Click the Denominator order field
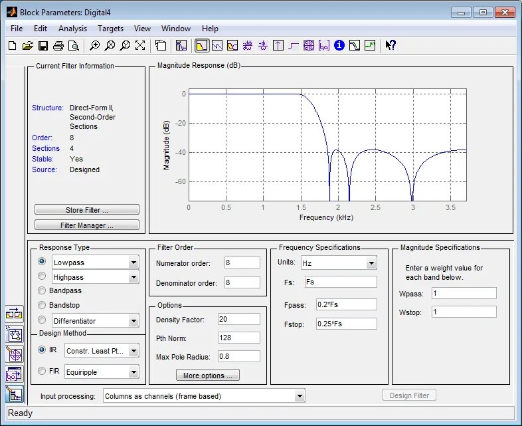Viewport: 522px width, 426px height. tap(242, 282)
